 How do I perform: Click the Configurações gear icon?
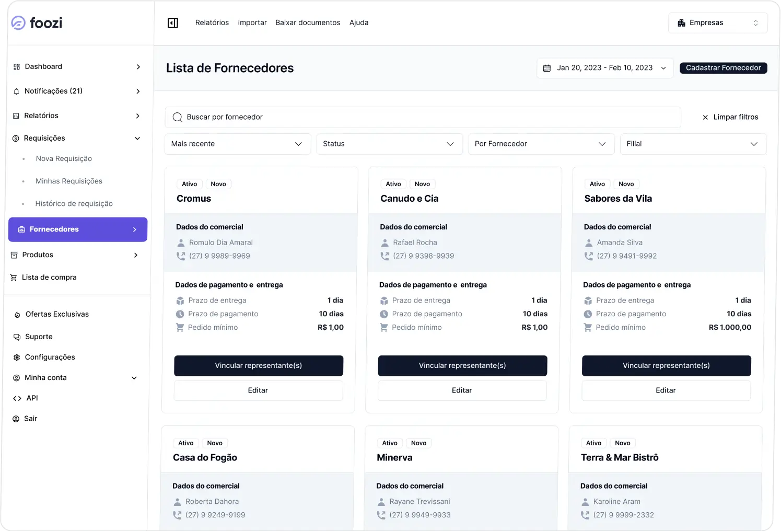pyautogui.click(x=17, y=357)
